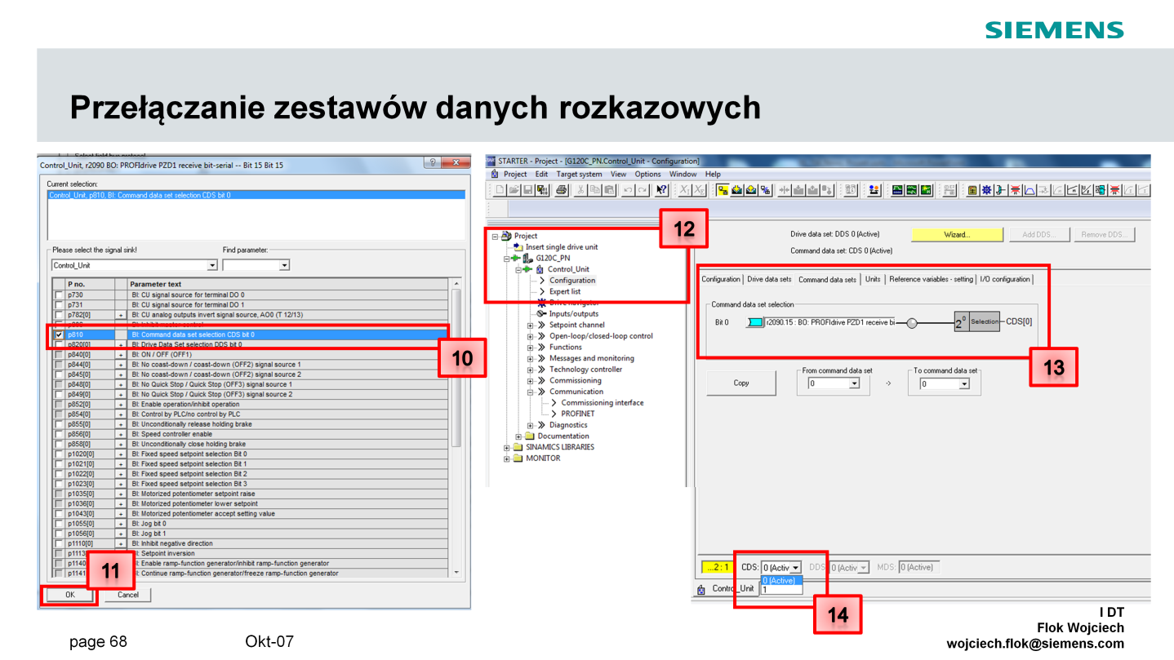Click the Copy button
This screenshot has height=660, width=1174.
(x=741, y=383)
